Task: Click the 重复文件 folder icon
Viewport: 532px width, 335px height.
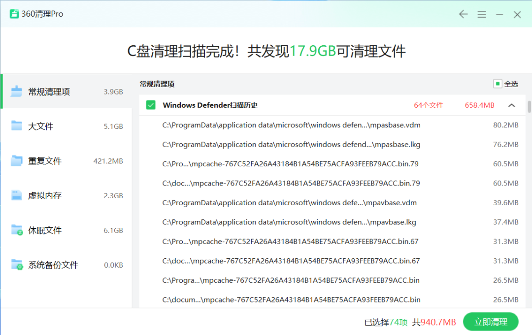Action: [16, 161]
